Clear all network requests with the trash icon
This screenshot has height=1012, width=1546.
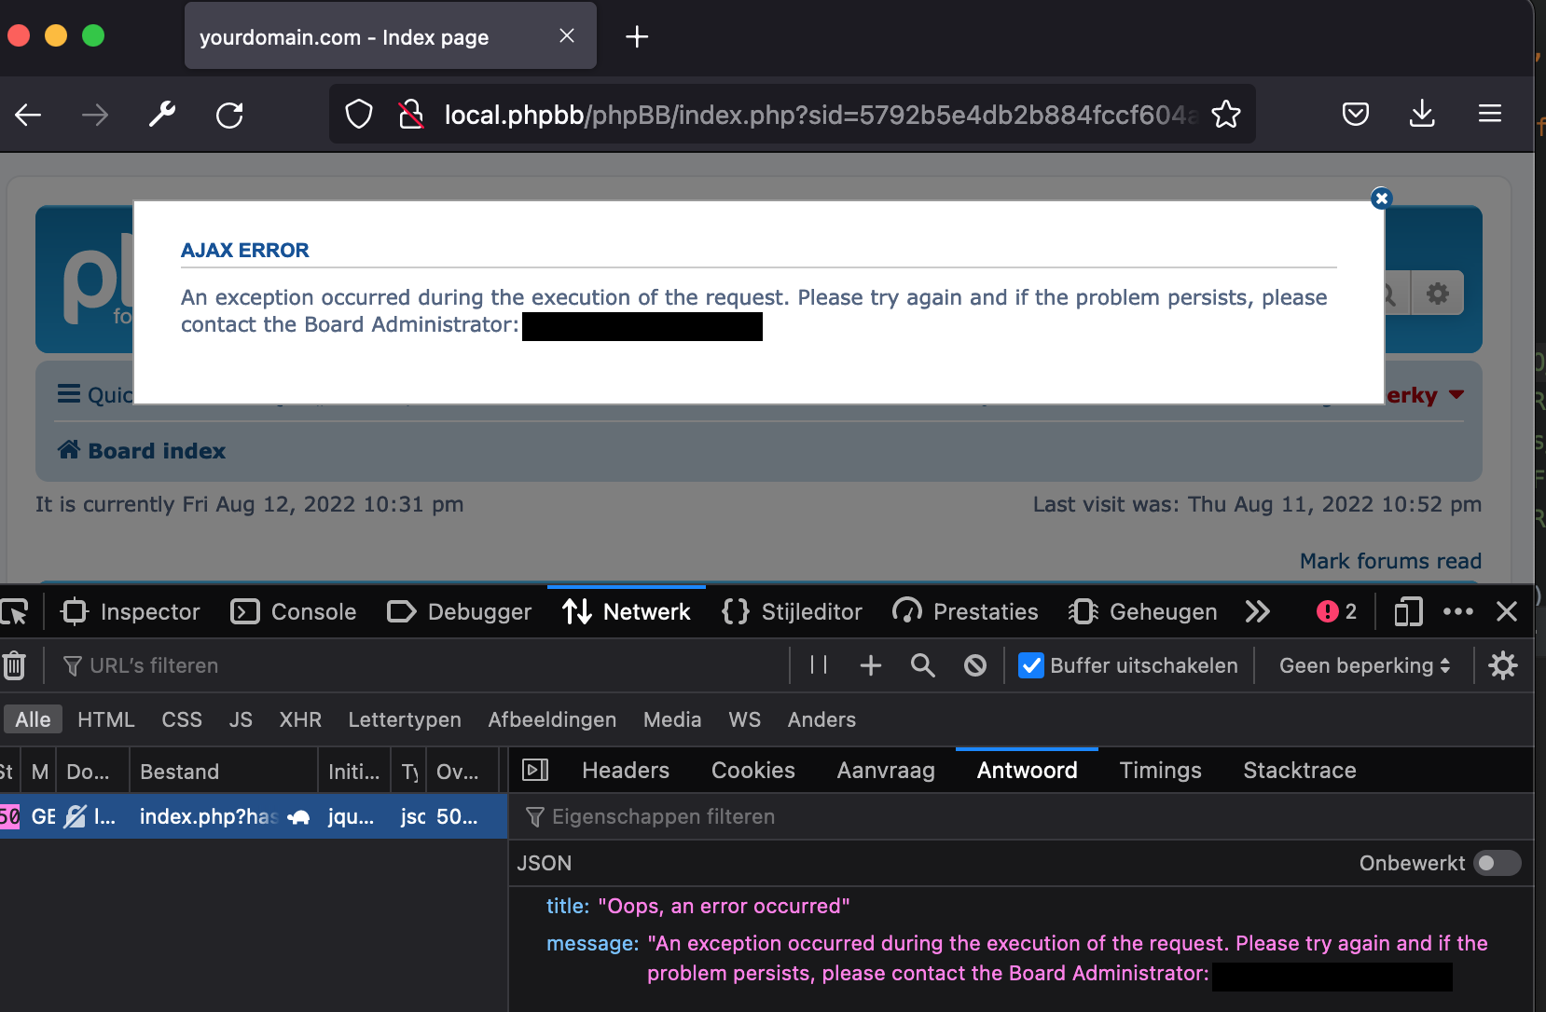click(x=14, y=665)
